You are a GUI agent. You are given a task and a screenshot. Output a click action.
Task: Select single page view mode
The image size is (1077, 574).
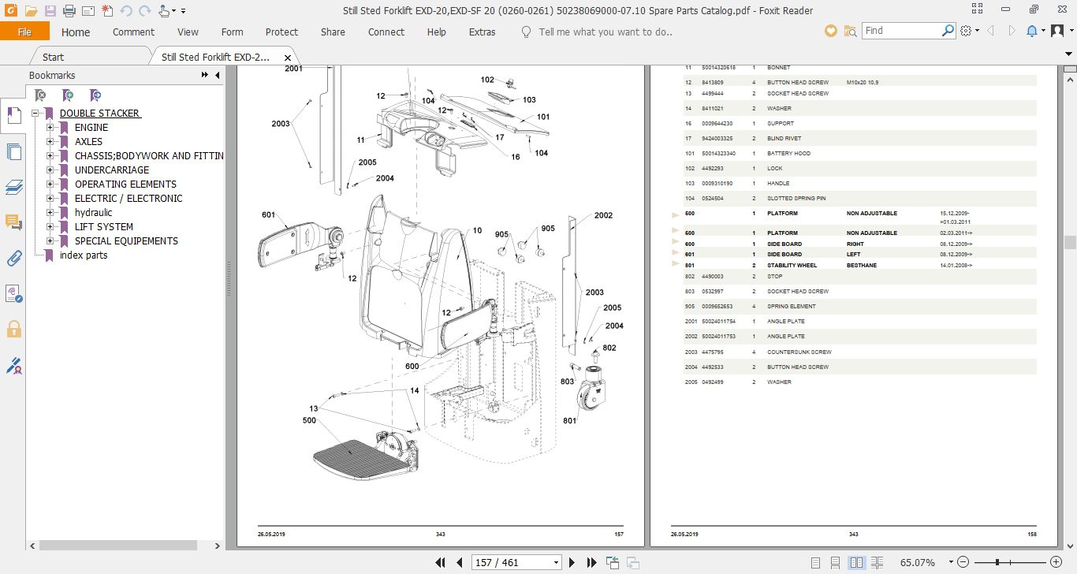[815, 563]
